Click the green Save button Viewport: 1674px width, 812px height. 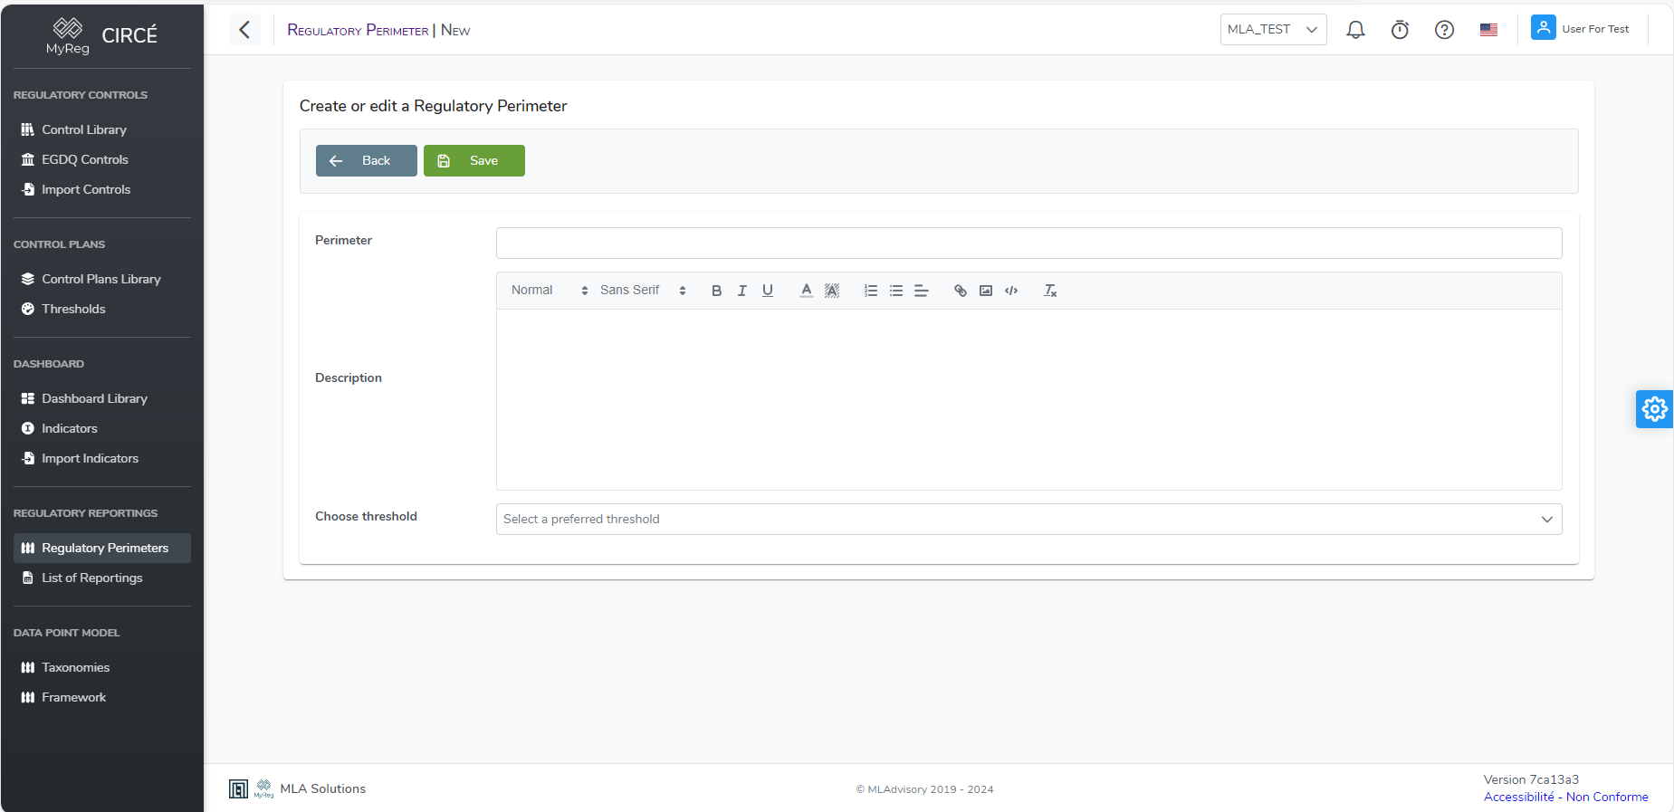pos(474,161)
